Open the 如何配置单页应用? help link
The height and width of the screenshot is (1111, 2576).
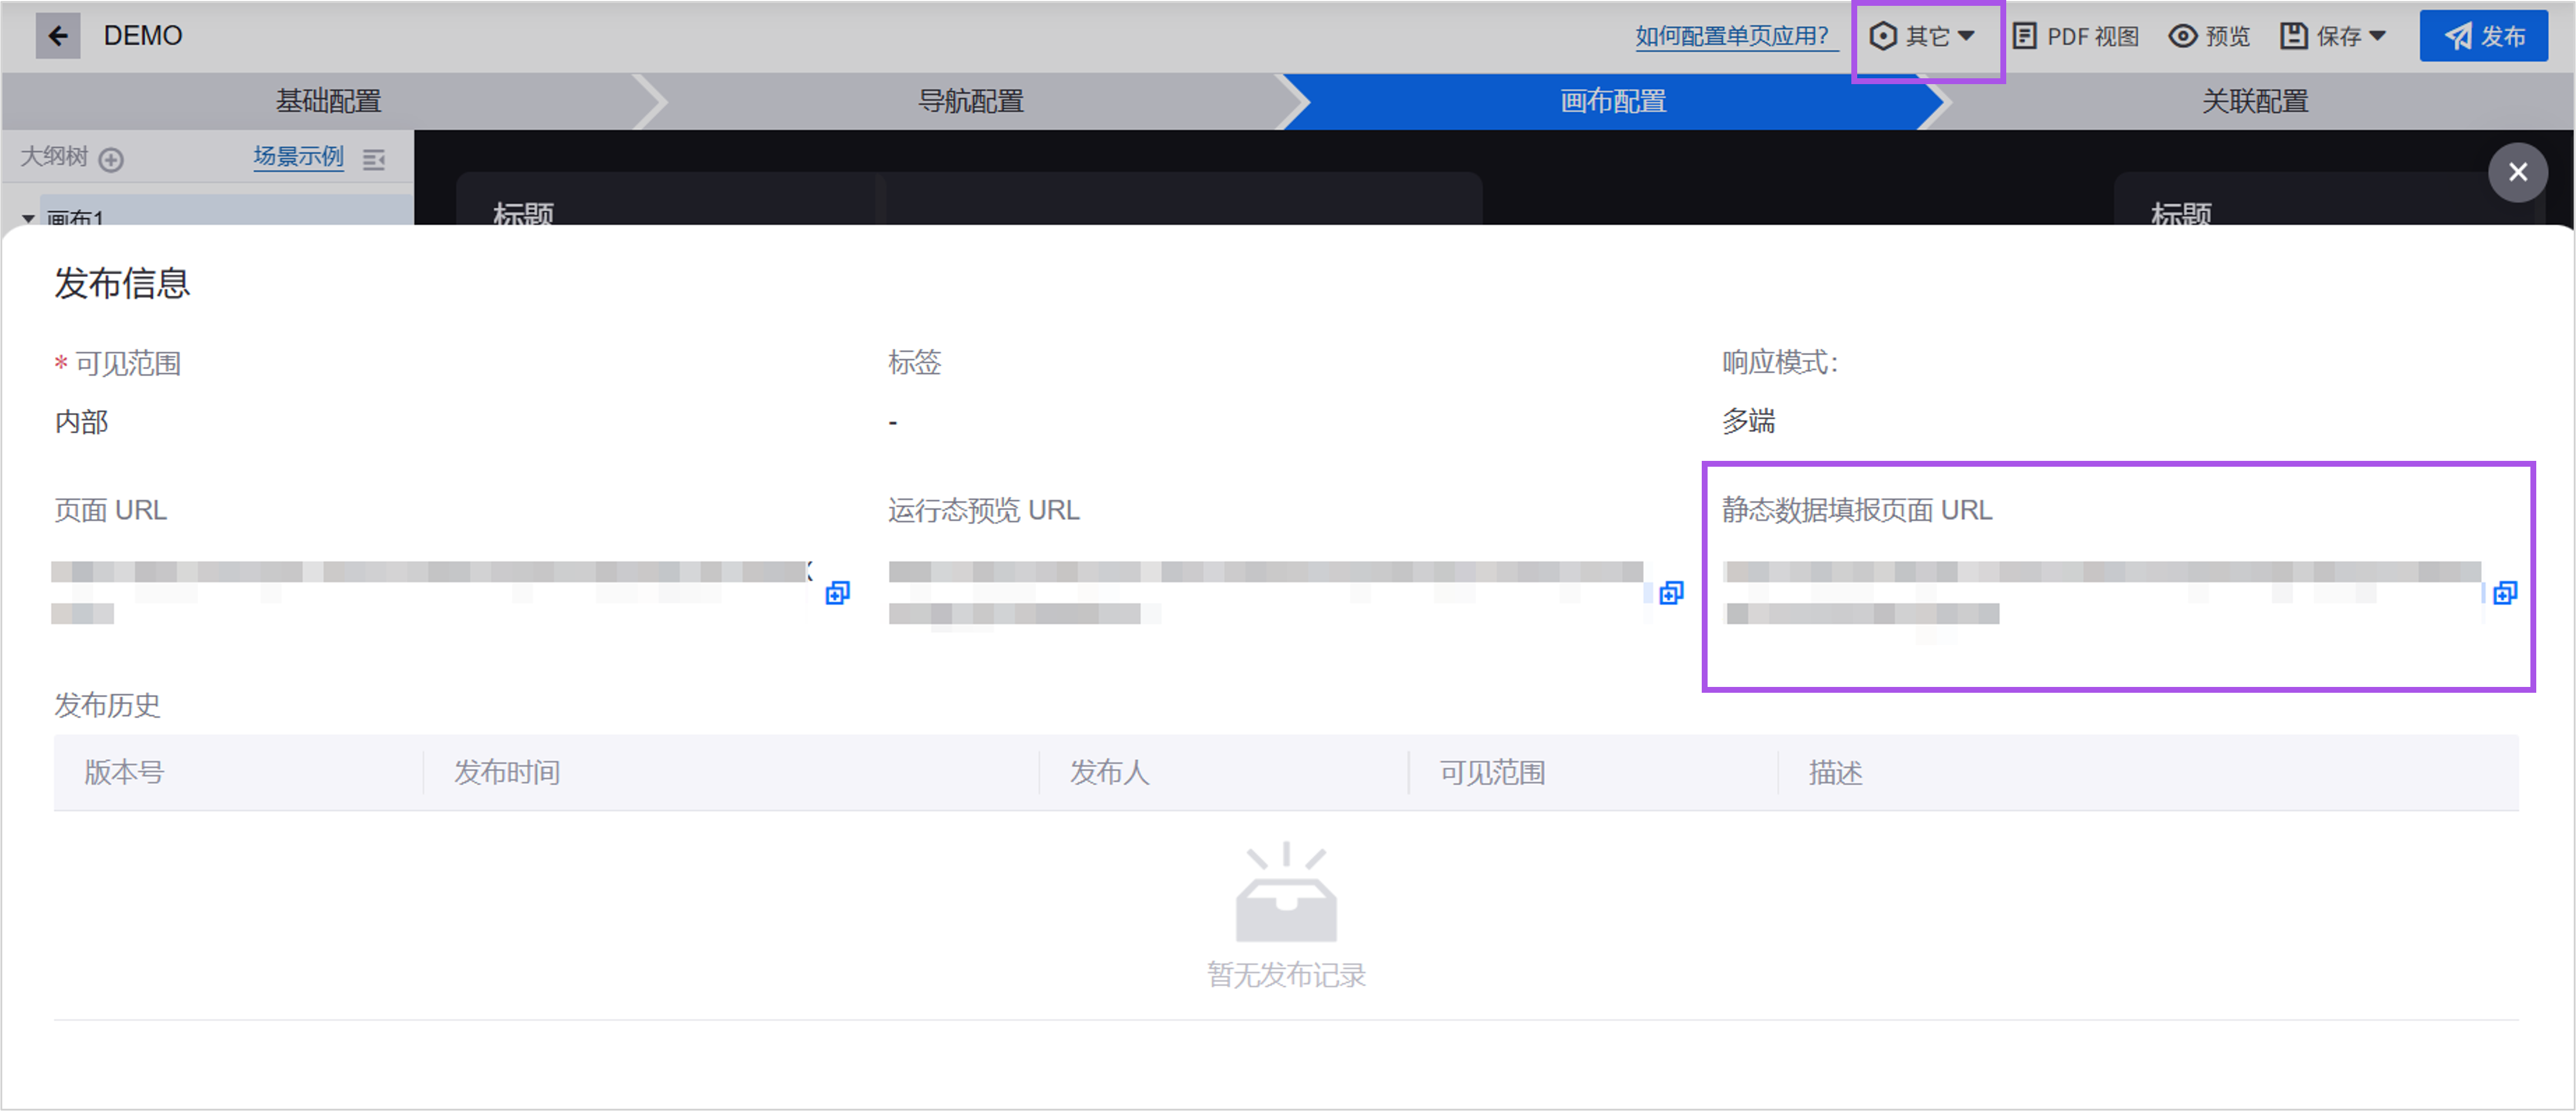[x=1733, y=35]
